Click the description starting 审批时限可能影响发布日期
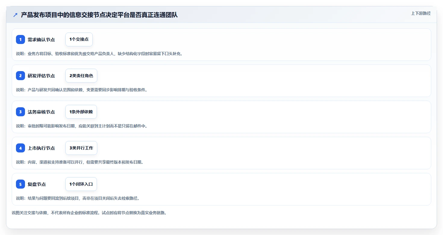Image resolution: width=443 pixels, height=235 pixels. click(x=82, y=126)
